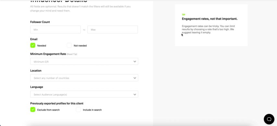Click the Follower Count Max field

pyautogui.click(x=113, y=30)
